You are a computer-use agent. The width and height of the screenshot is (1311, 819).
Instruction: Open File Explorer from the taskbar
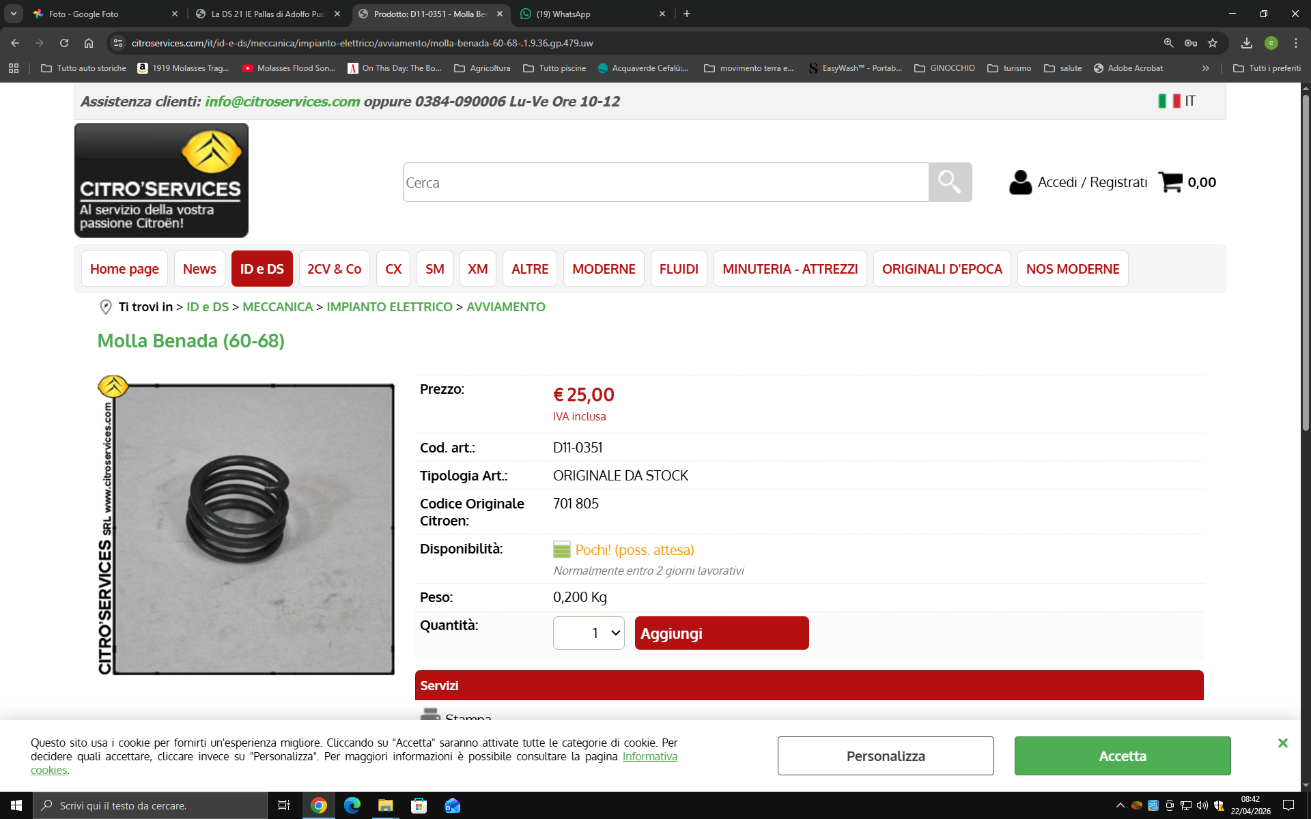click(386, 805)
